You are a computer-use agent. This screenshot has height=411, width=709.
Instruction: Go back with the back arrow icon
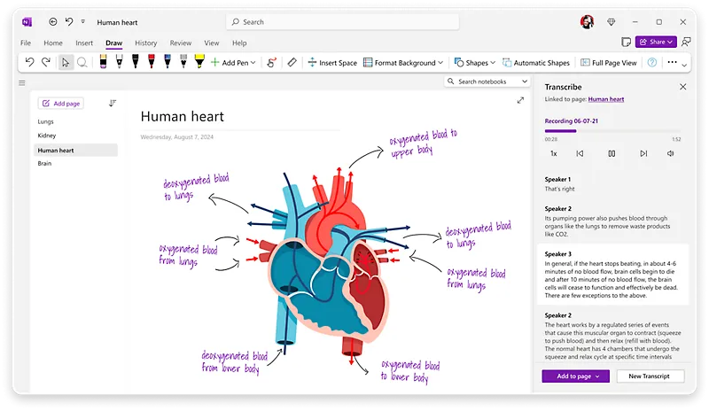click(53, 22)
